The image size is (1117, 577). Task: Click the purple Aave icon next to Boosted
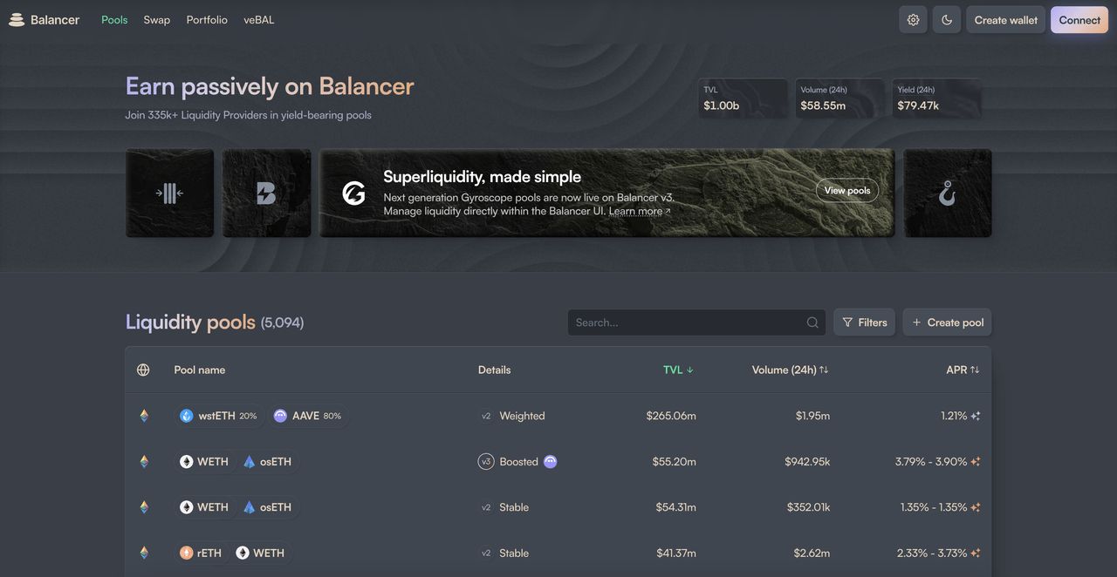(x=551, y=462)
